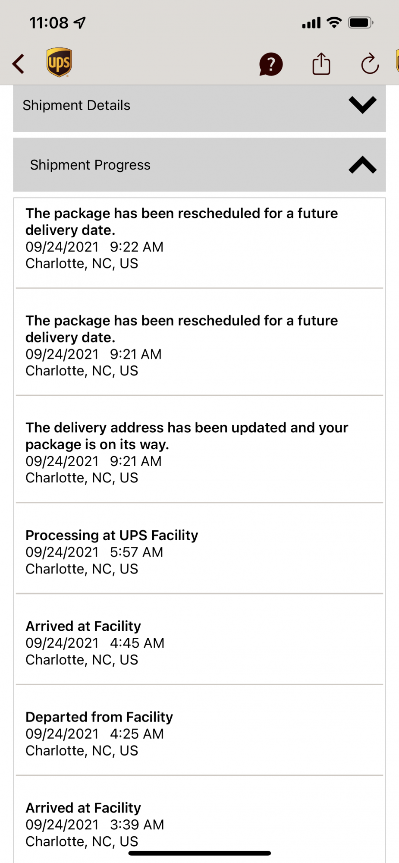The image size is (399, 863).
Task: Select the delivery address updated entry
Action: tap(186, 453)
